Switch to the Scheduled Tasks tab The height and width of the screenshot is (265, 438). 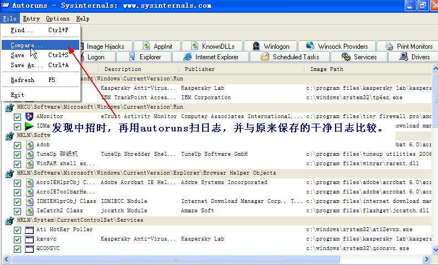(290, 57)
